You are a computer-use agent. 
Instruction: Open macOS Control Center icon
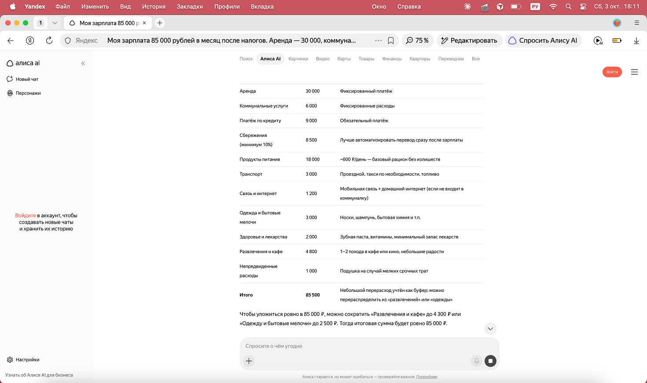[583, 7]
